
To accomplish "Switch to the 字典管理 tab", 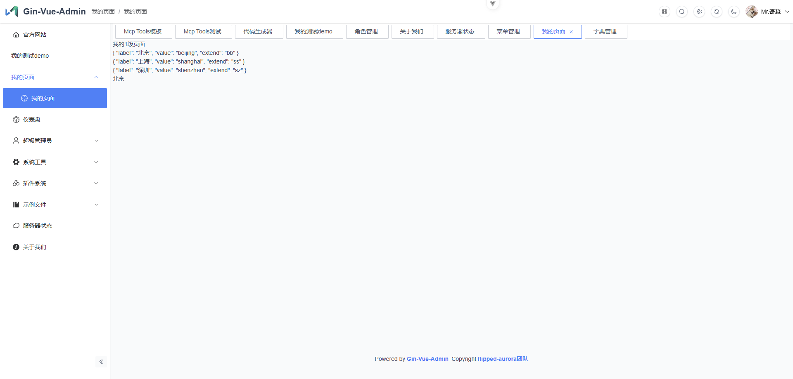I will point(606,32).
